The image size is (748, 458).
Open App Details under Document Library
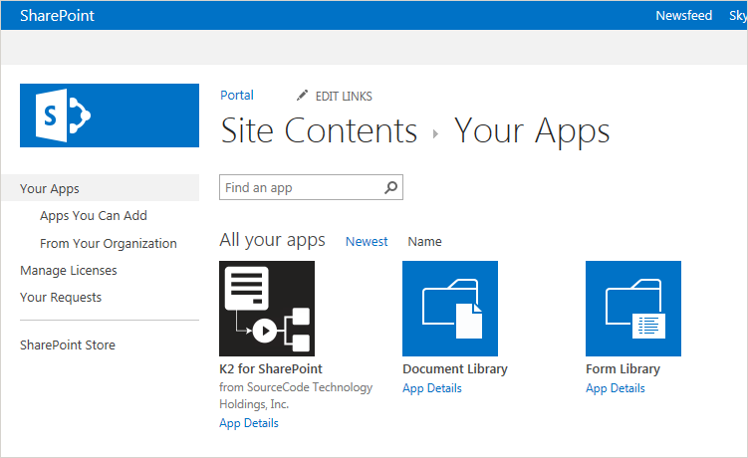click(x=432, y=388)
